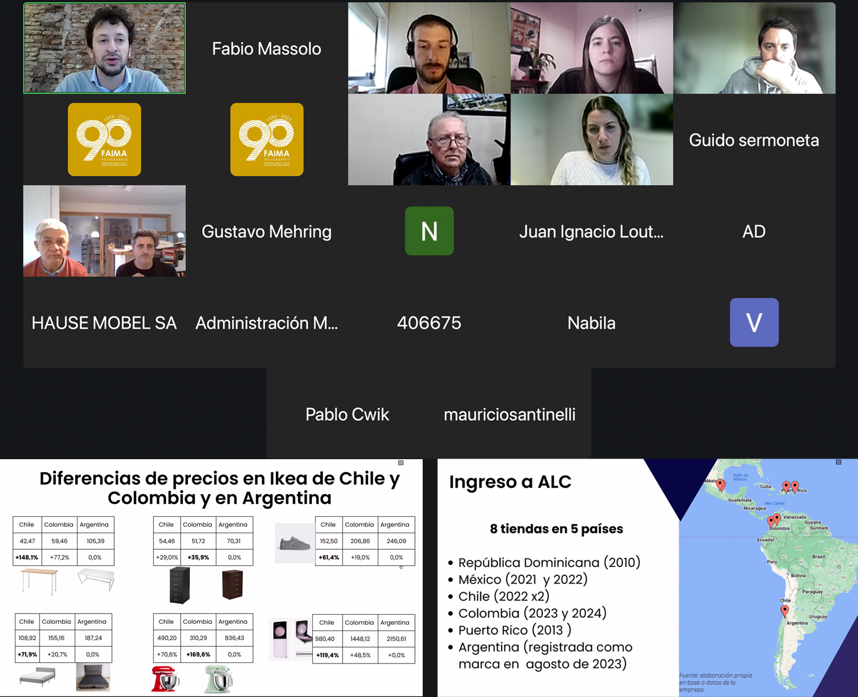Click FAIMA logo beneath the green-bordered video
This screenshot has width=858, height=697.
click(104, 140)
